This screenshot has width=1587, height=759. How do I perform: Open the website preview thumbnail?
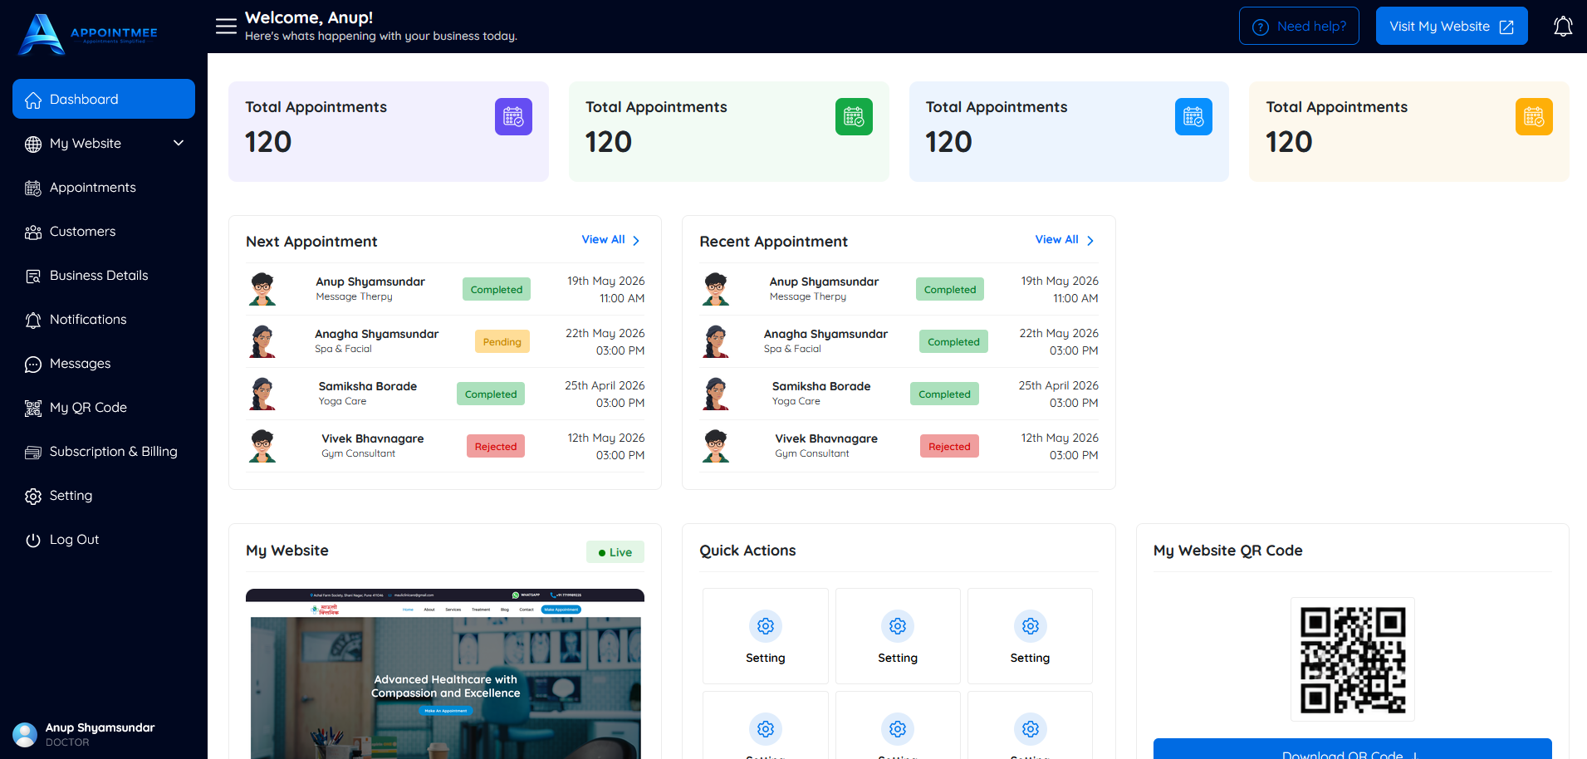(445, 673)
